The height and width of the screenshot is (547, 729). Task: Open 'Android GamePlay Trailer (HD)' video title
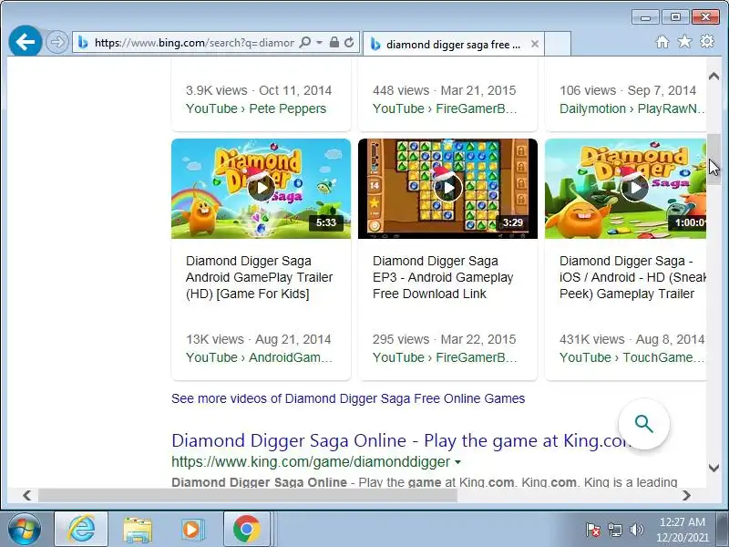click(260, 277)
